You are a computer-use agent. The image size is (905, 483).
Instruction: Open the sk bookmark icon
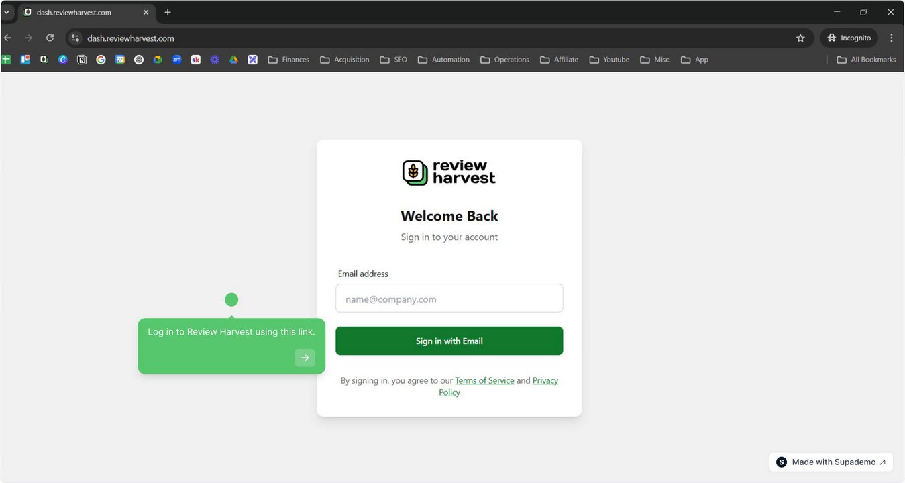pos(196,60)
